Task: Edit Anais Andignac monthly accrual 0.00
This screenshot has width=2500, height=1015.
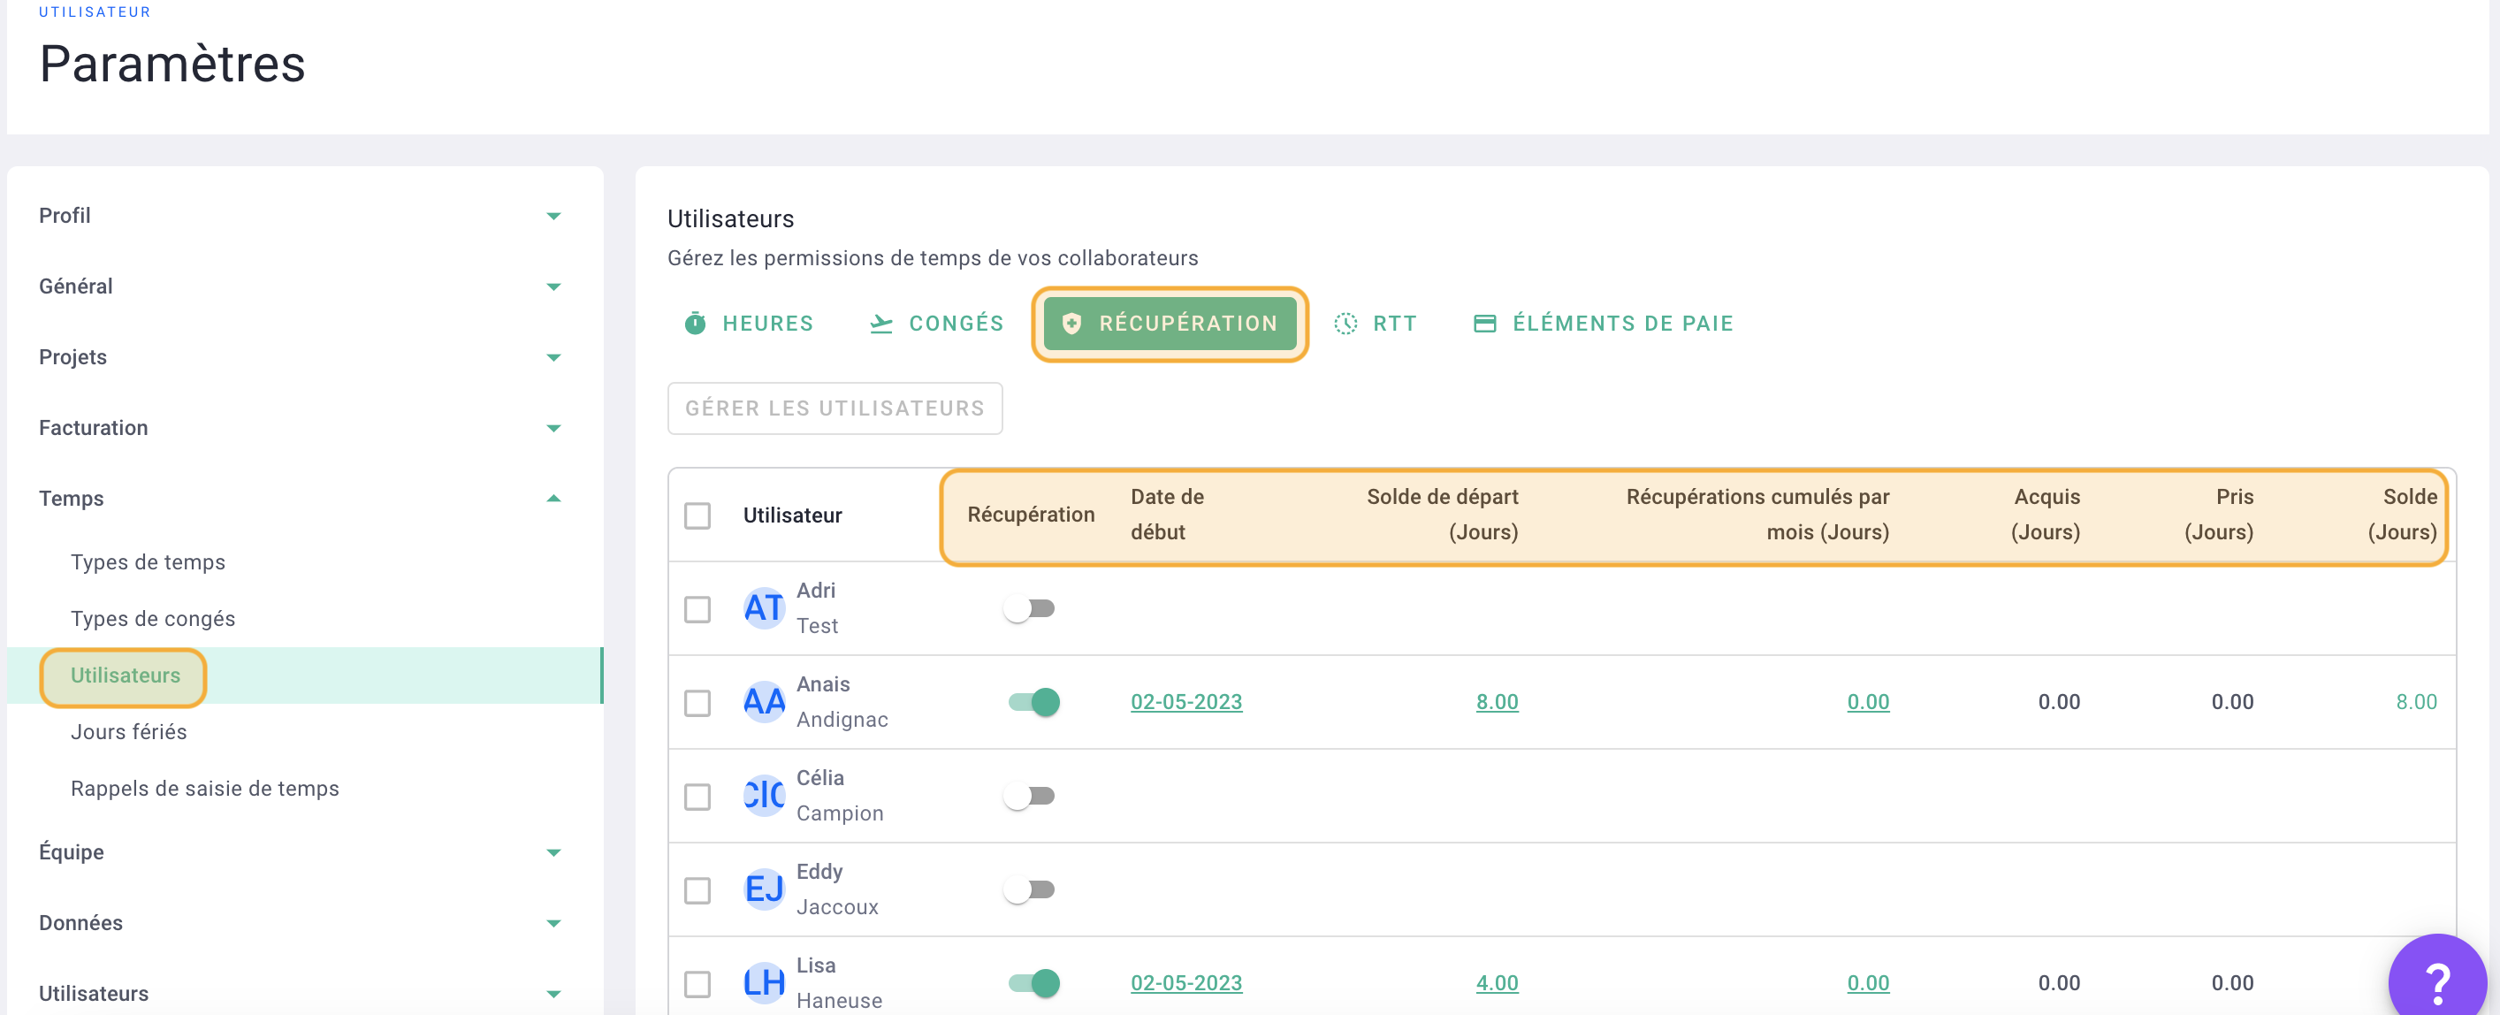Action: pos(1867,702)
